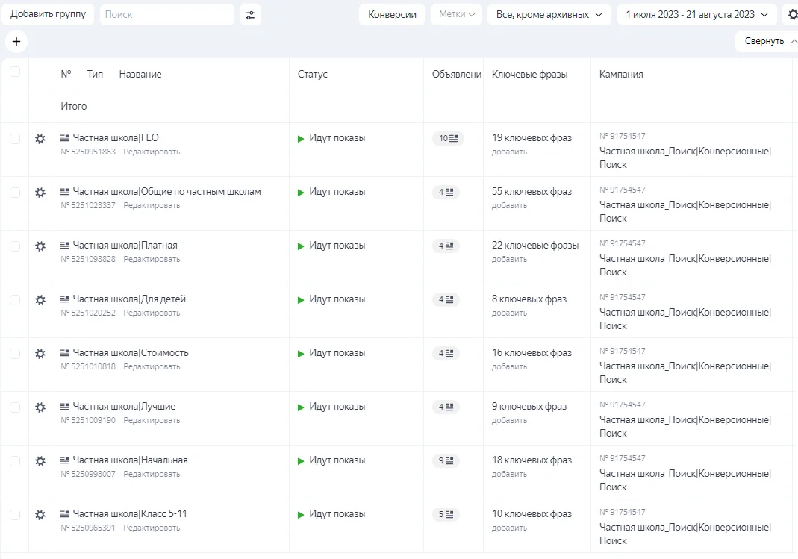This screenshot has width=798, height=559.
Task: Select checkbox for Частная школа|Стоимость
Action: (x=15, y=354)
